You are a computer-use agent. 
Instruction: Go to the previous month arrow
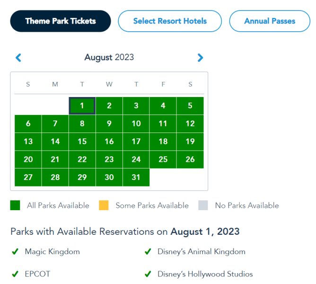tap(18, 58)
